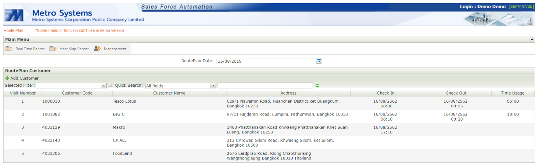Click the green refresh search icon
The image size is (537, 165).
(x=317, y=86)
